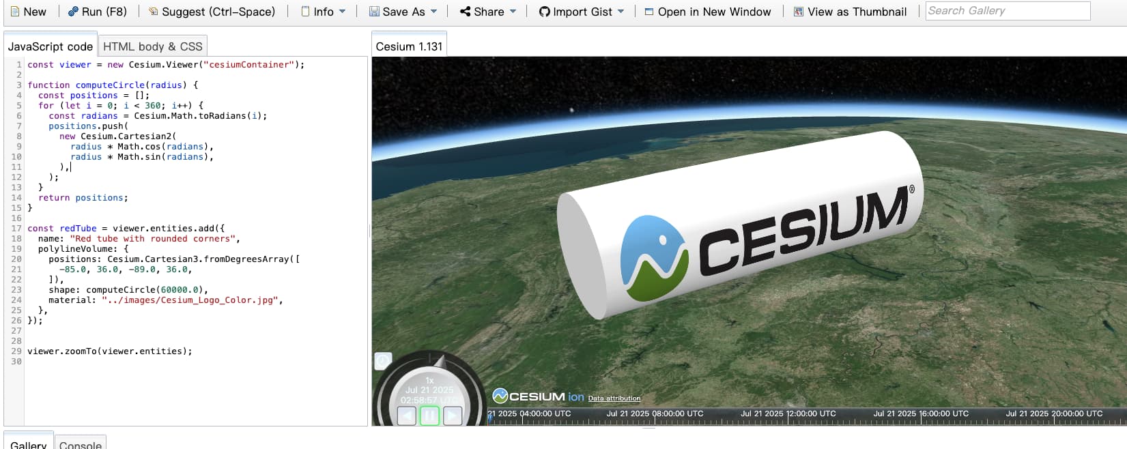This screenshot has height=449, width=1127.
Task: Open the Save As dropdown
Action: [403, 12]
